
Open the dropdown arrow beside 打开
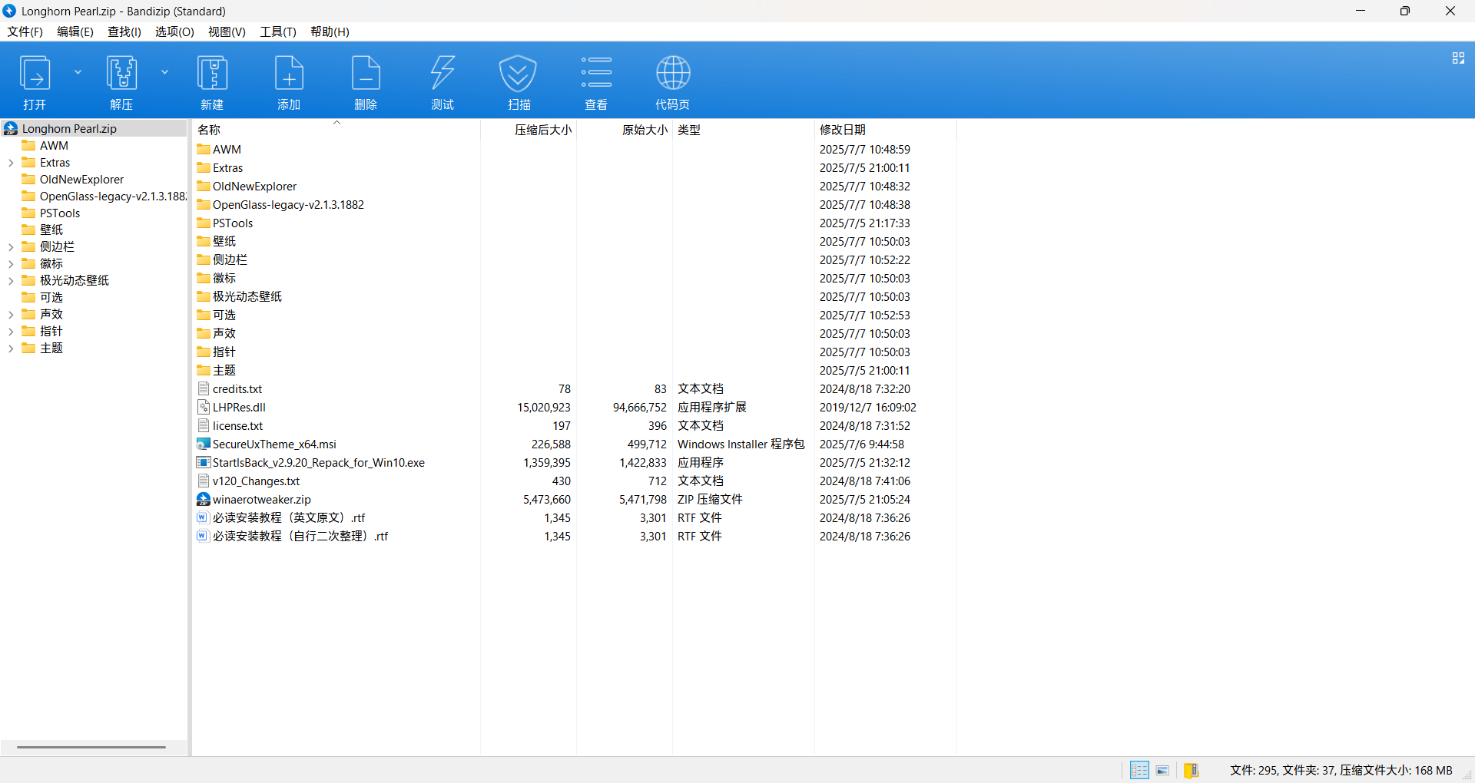tap(78, 72)
